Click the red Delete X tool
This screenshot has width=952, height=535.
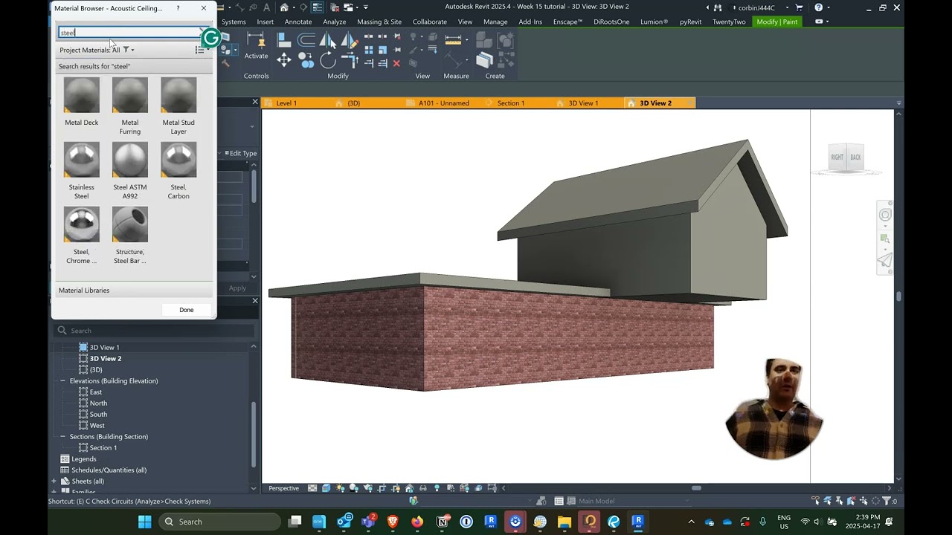[x=396, y=63]
